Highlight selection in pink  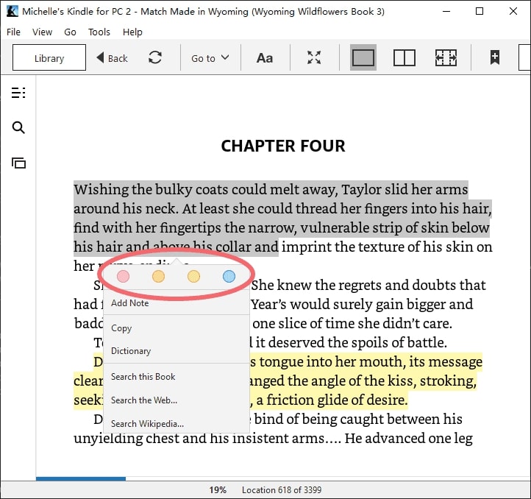tap(123, 276)
